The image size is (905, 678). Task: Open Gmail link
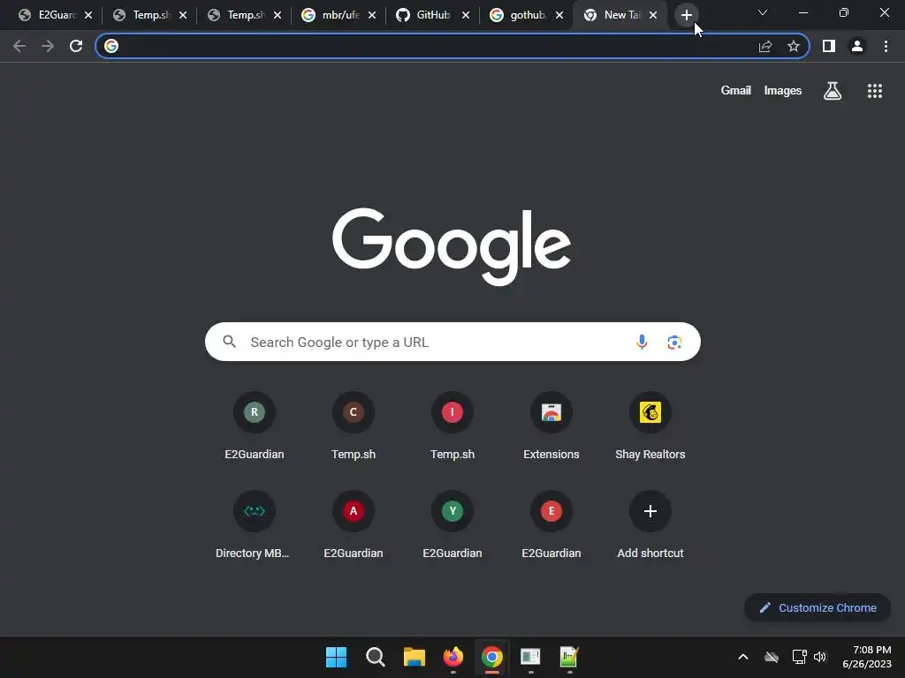pos(736,91)
